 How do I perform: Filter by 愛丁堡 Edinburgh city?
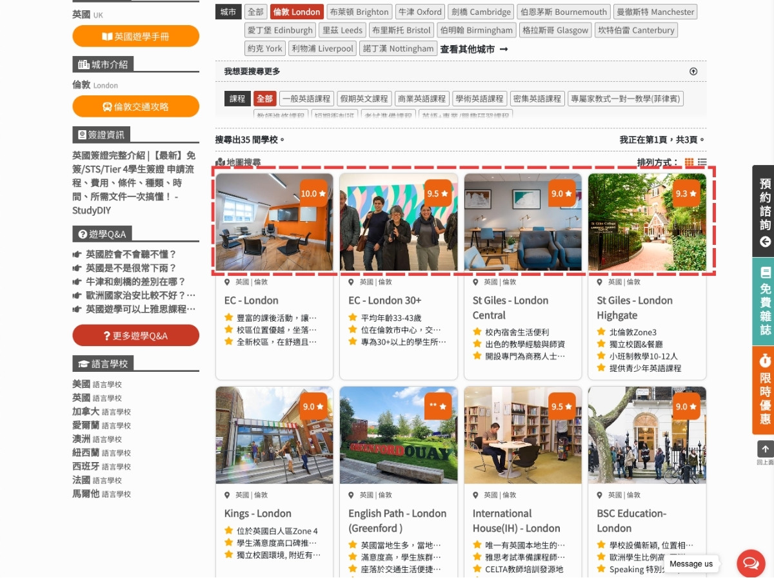281,30
